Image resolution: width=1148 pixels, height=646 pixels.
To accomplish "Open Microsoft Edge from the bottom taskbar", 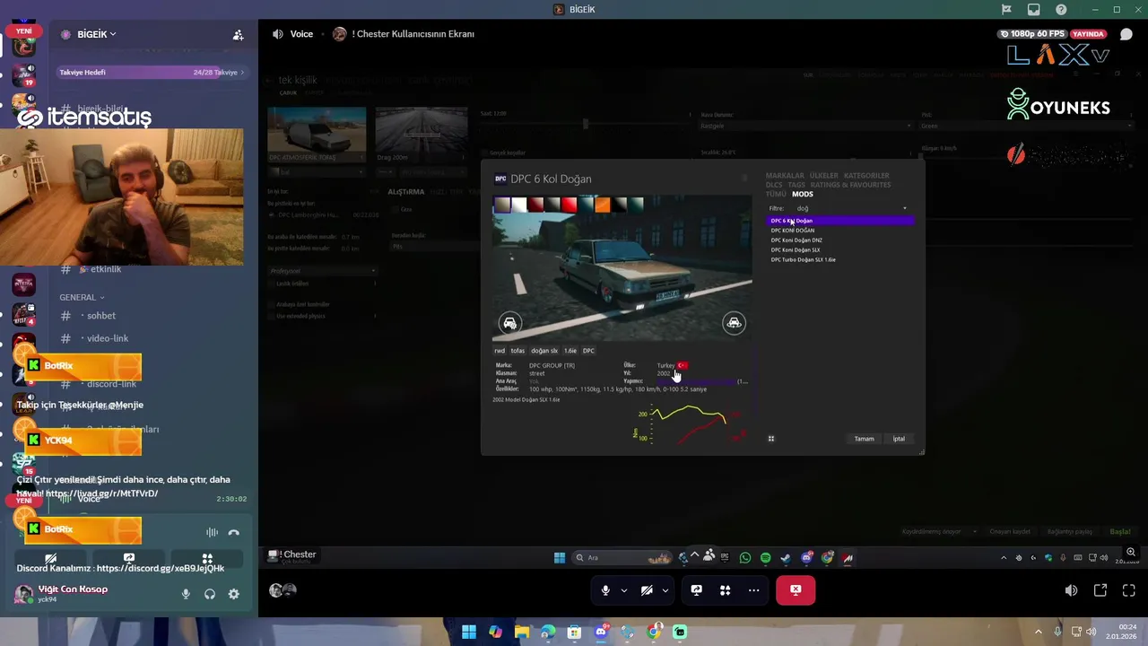I will [x=548, y=633].
